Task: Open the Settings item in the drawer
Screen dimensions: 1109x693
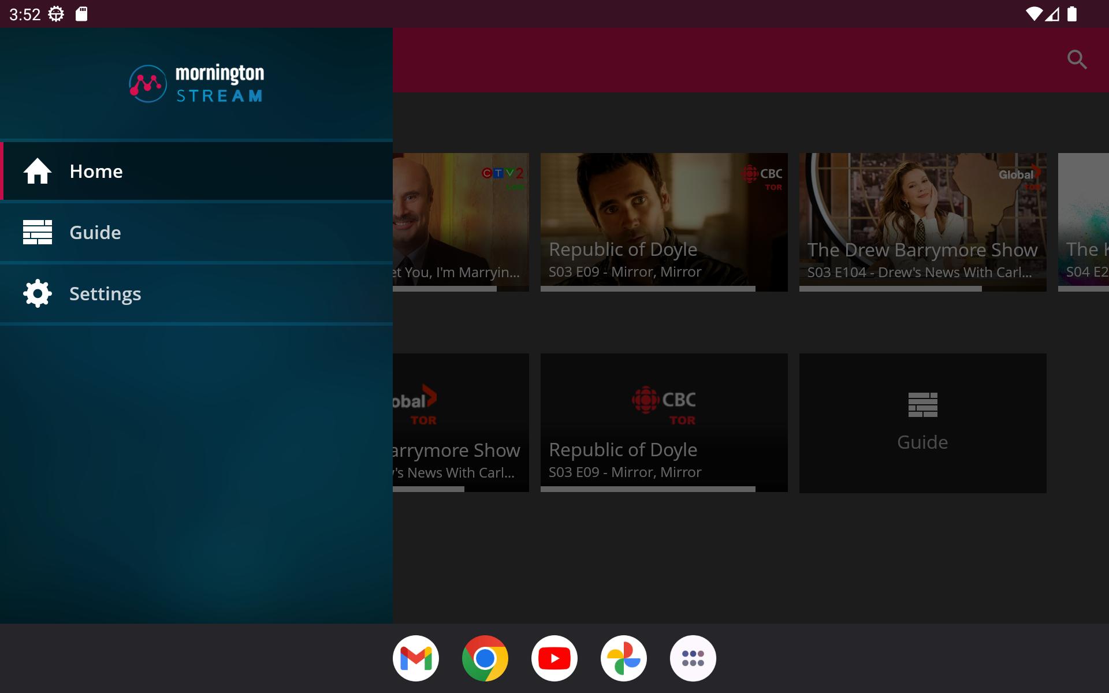Action: (196, 294)
